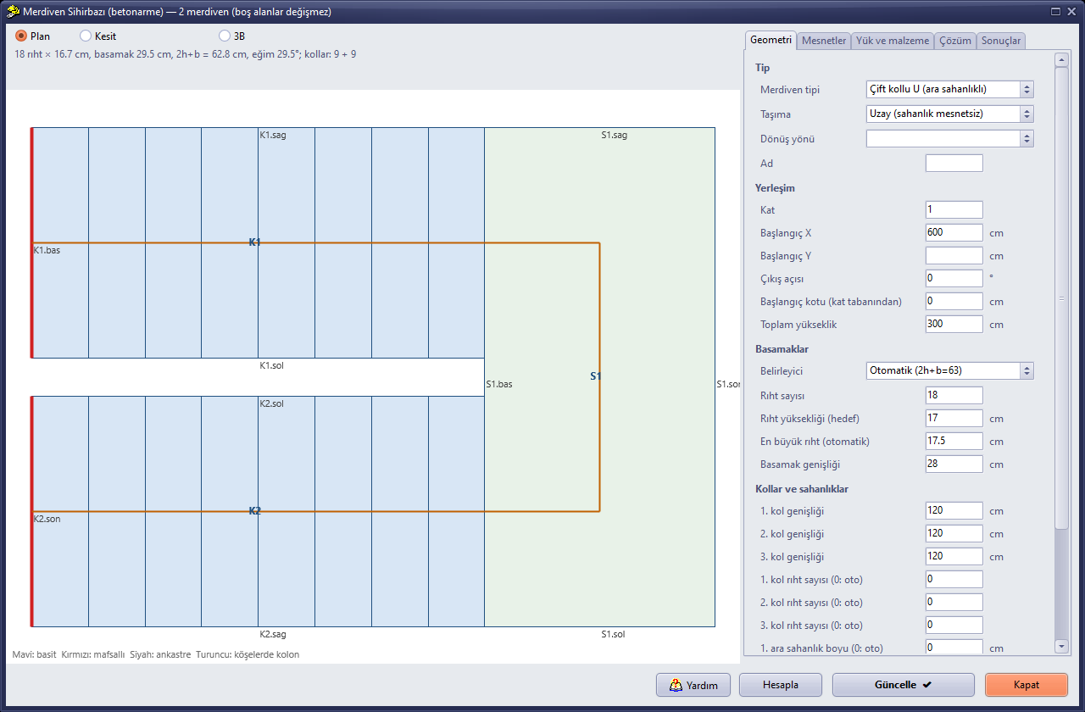Click the 1. ara sahanlık boyu field
This screenshot has height=712, width=1085.
point(954,648)
